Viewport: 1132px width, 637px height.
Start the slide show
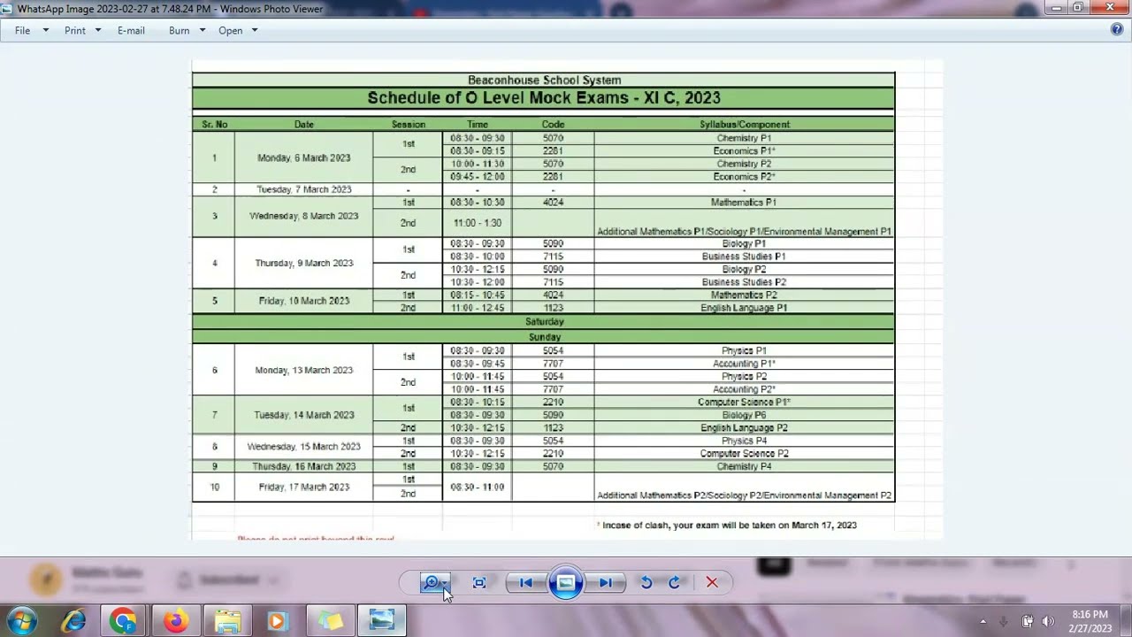pos(566,582)
